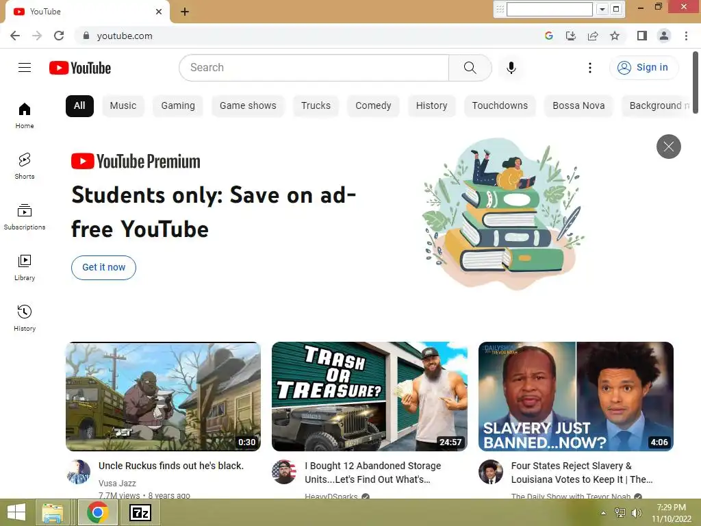The height and width of the screenshot is (526, 701).
Task: Open Chrome three-dot menu
Action: [686, 36]
